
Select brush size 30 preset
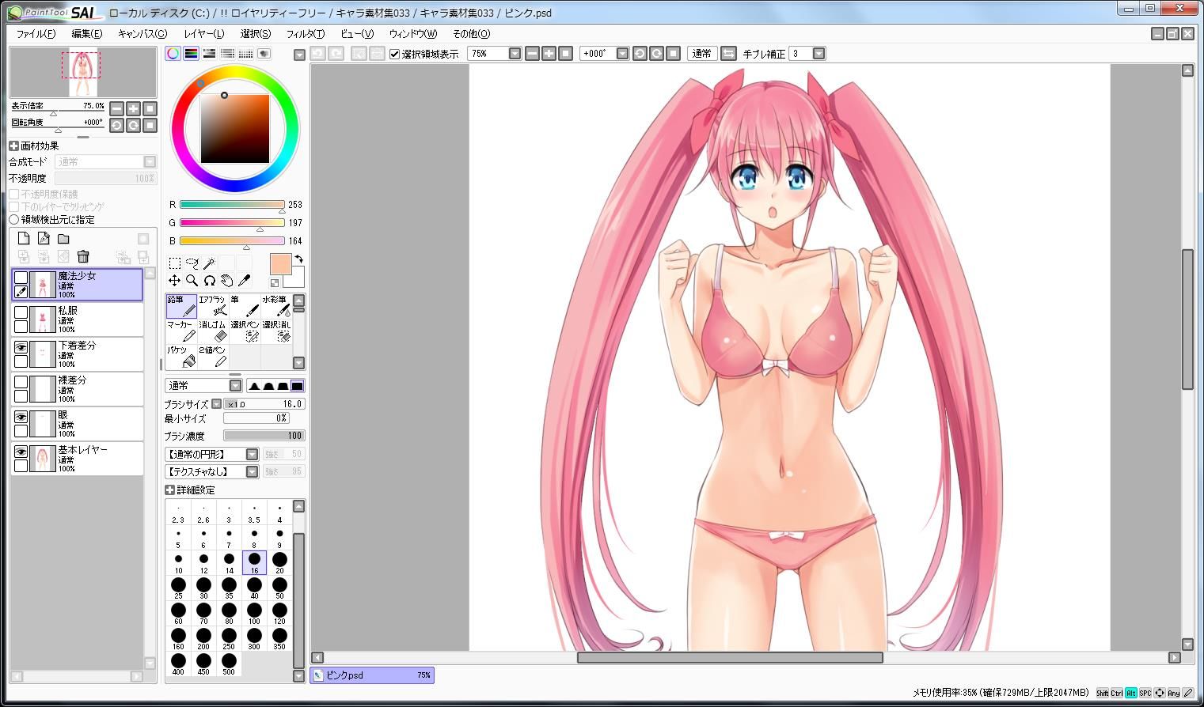tap(203, 588)
